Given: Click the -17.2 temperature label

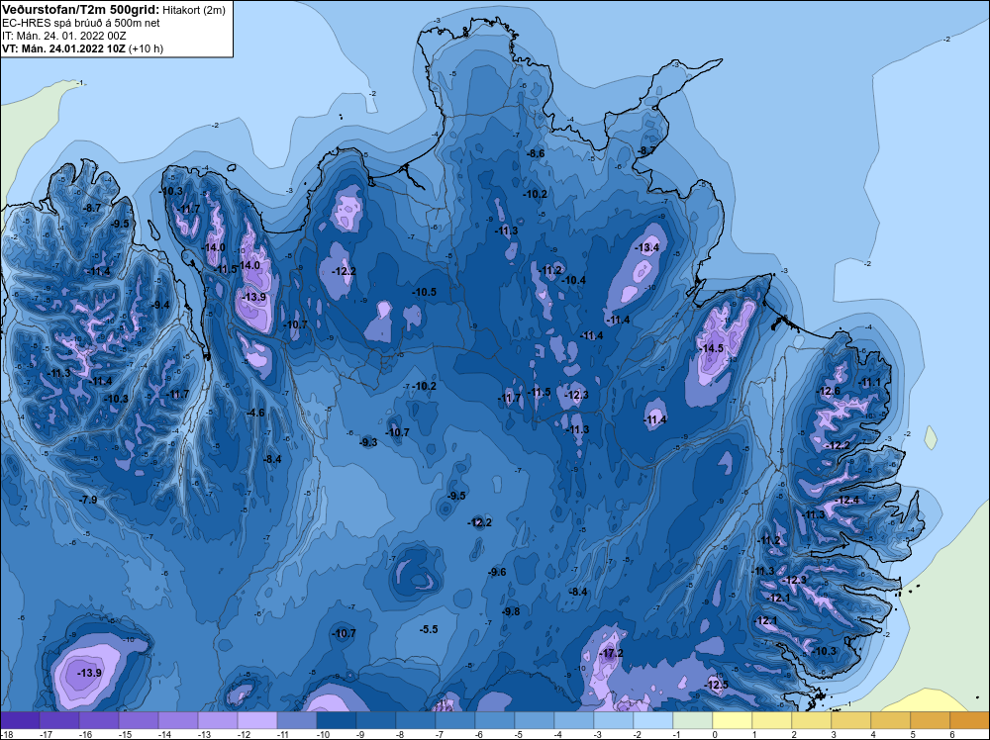Looking at the screenshot, I should click(x=611, y=653).
